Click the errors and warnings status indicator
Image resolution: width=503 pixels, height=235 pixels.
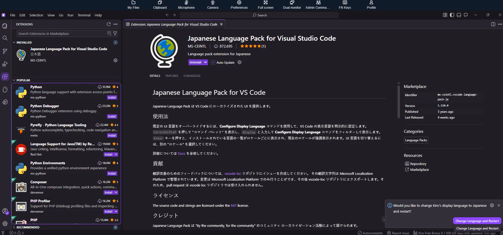pyautogui.click(x=17, y=233)
